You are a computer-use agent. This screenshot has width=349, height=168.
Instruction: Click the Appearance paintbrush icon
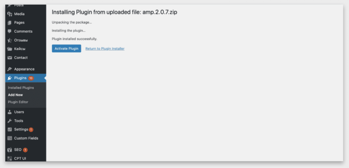pos(10,69)
